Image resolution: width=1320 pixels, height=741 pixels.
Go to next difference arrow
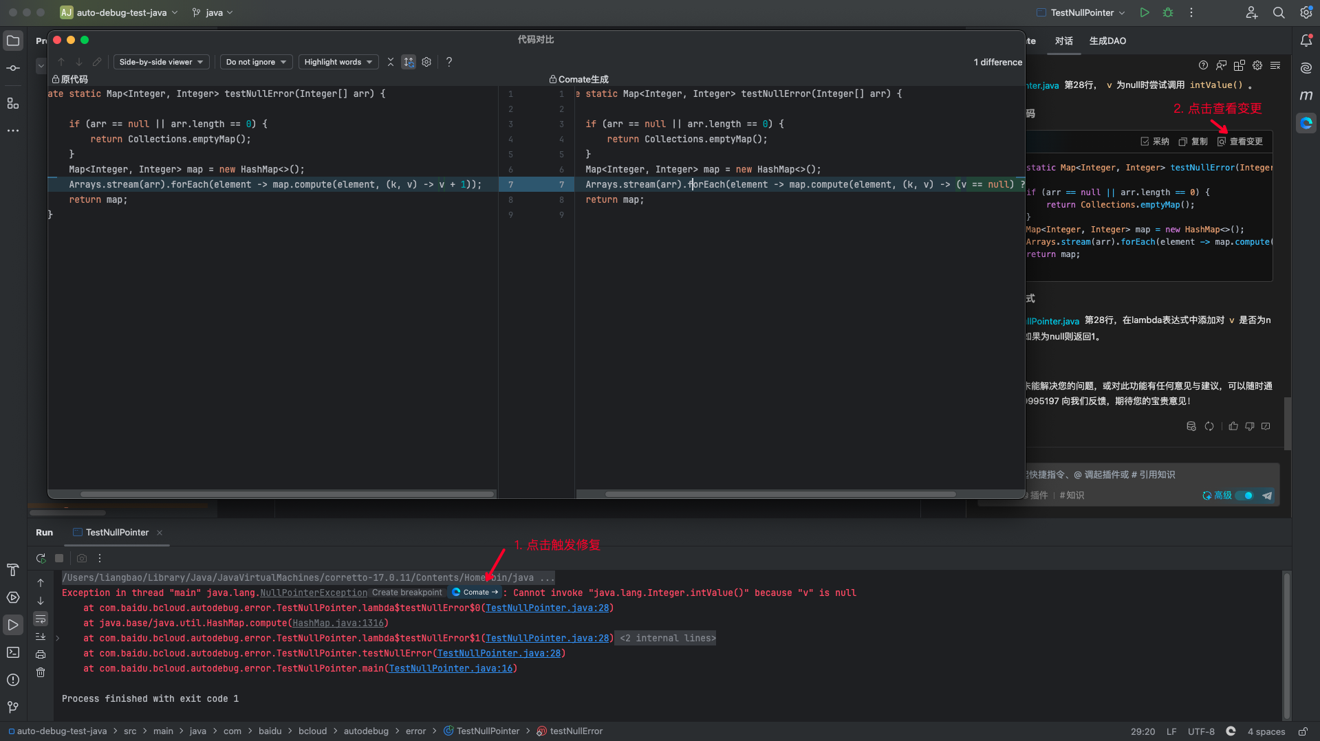tap(78, 62)
